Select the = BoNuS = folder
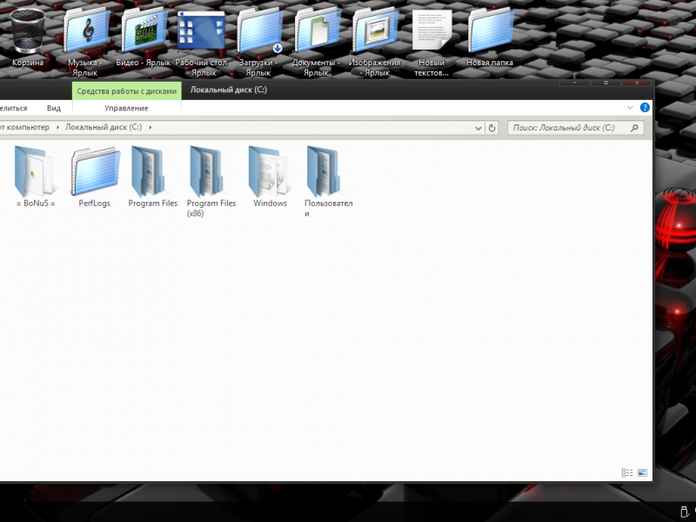This screenshot has width=696, height=522. [x=36, y=177]
